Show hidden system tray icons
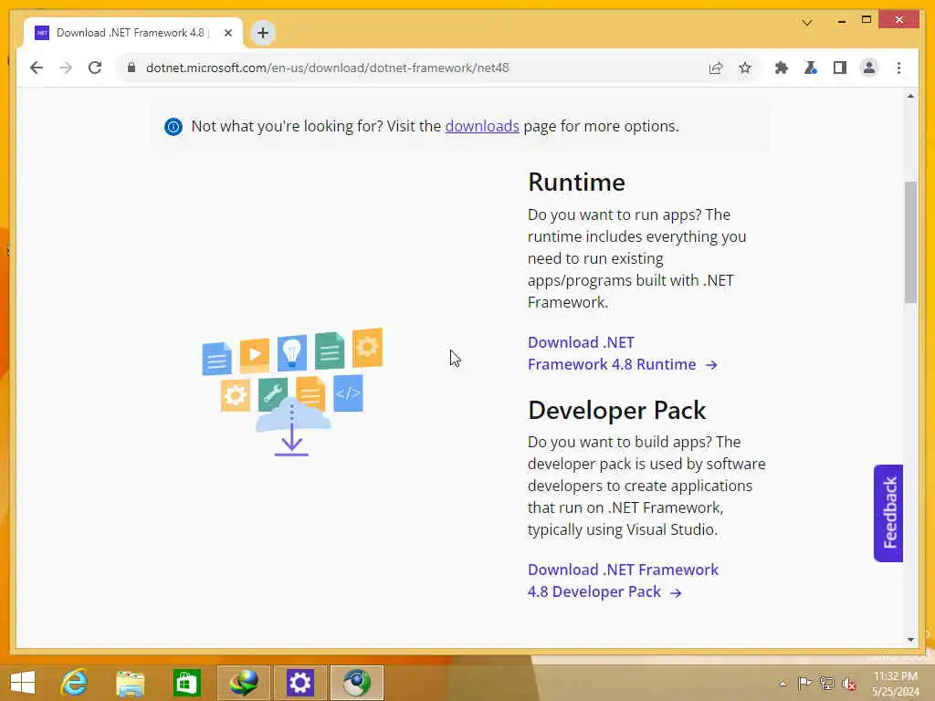The image size is (935, 701). pos(783,684)
